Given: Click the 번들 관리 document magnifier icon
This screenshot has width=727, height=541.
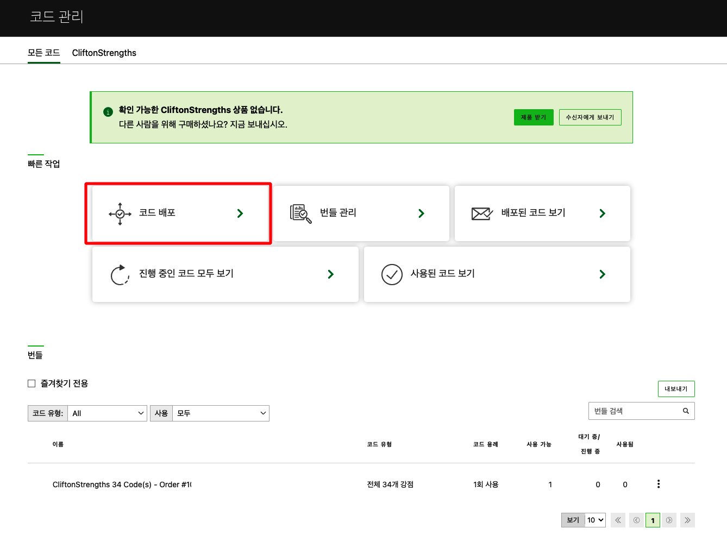Looking at the screenshot, I should tap(300, 213).
